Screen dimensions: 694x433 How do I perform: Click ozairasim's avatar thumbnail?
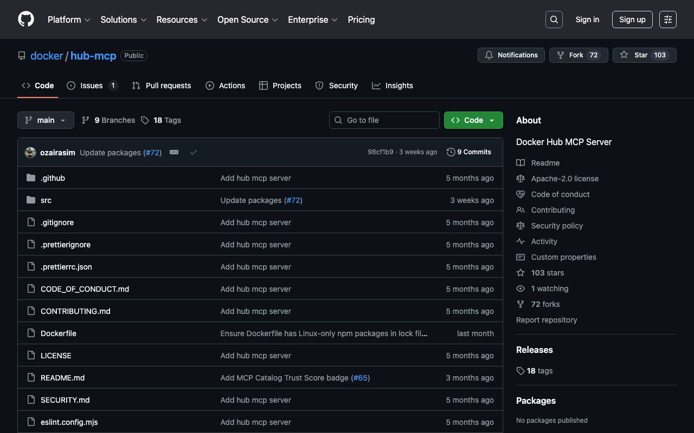pos(30,153)
